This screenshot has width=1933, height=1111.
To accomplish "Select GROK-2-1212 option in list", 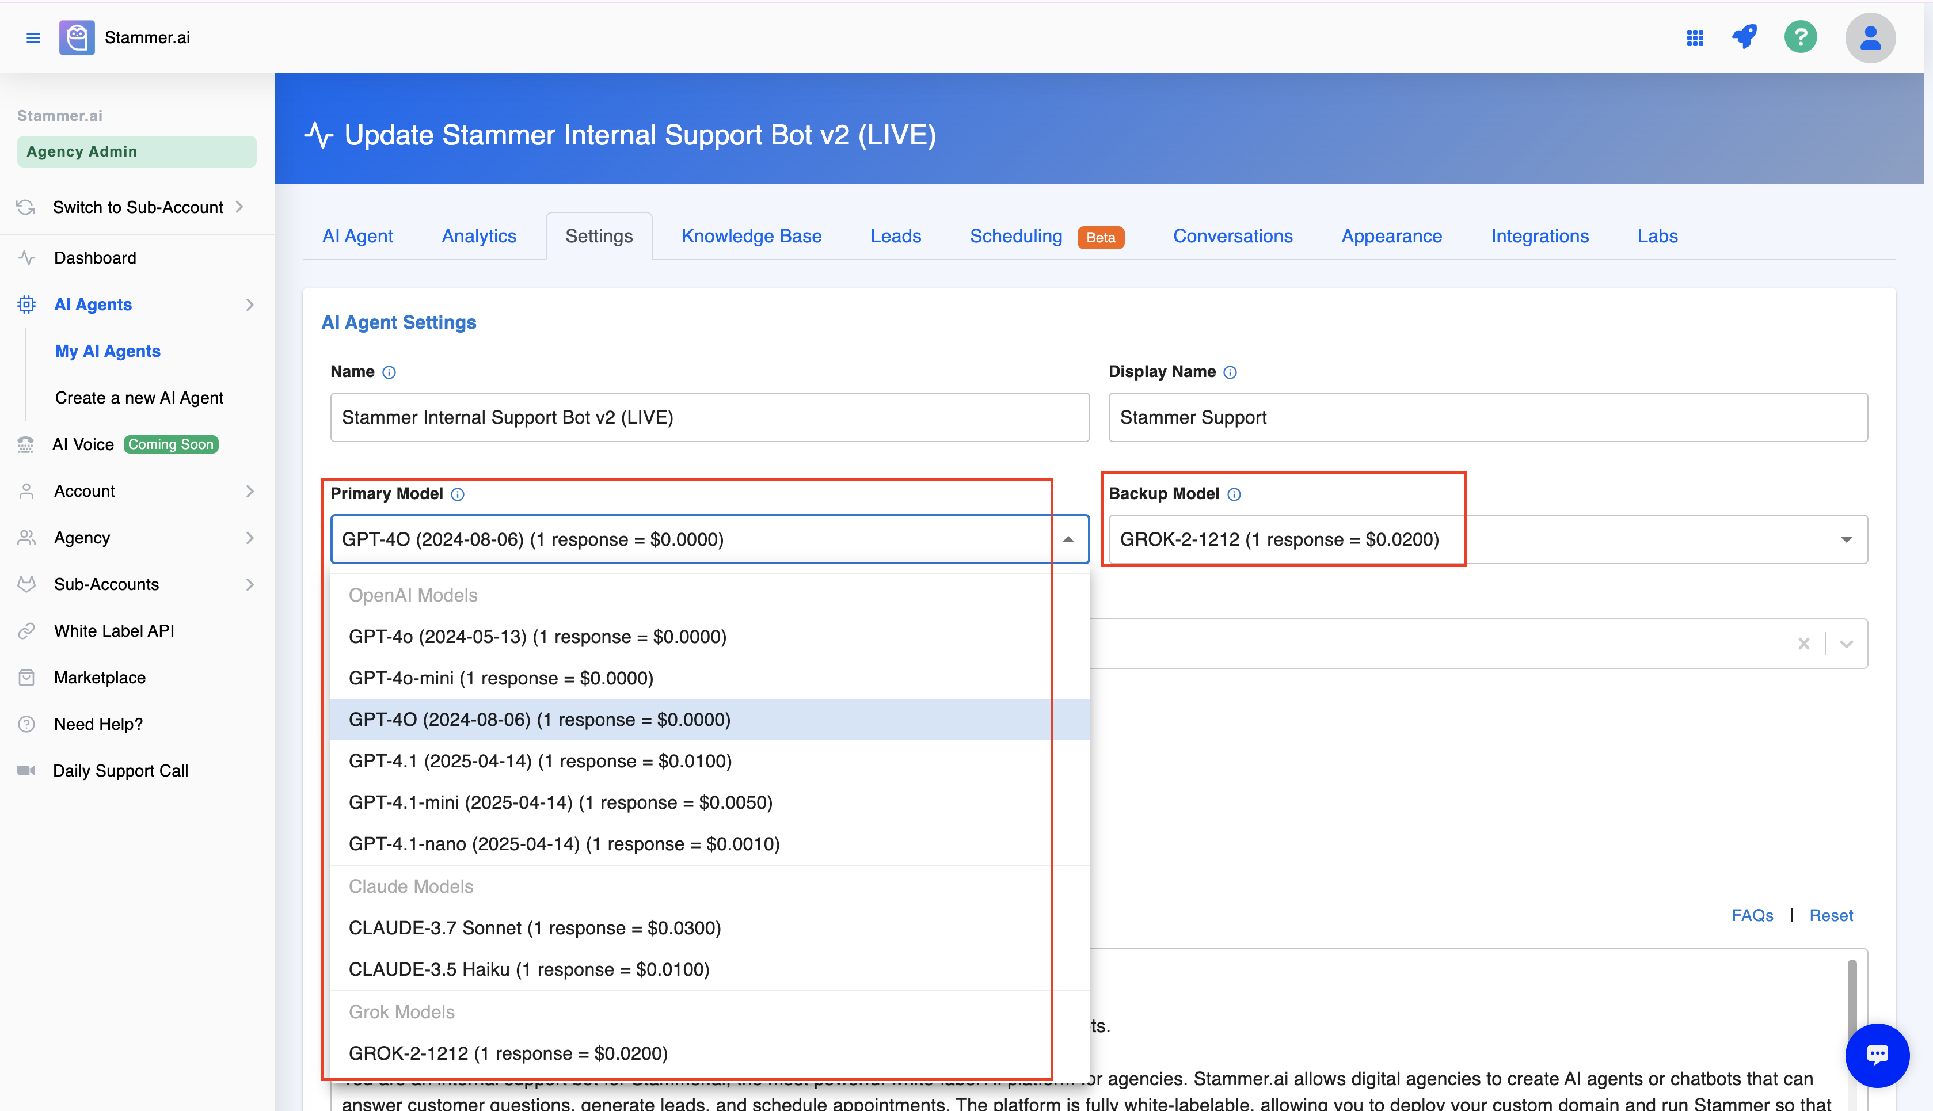I will coord(709,1054).
